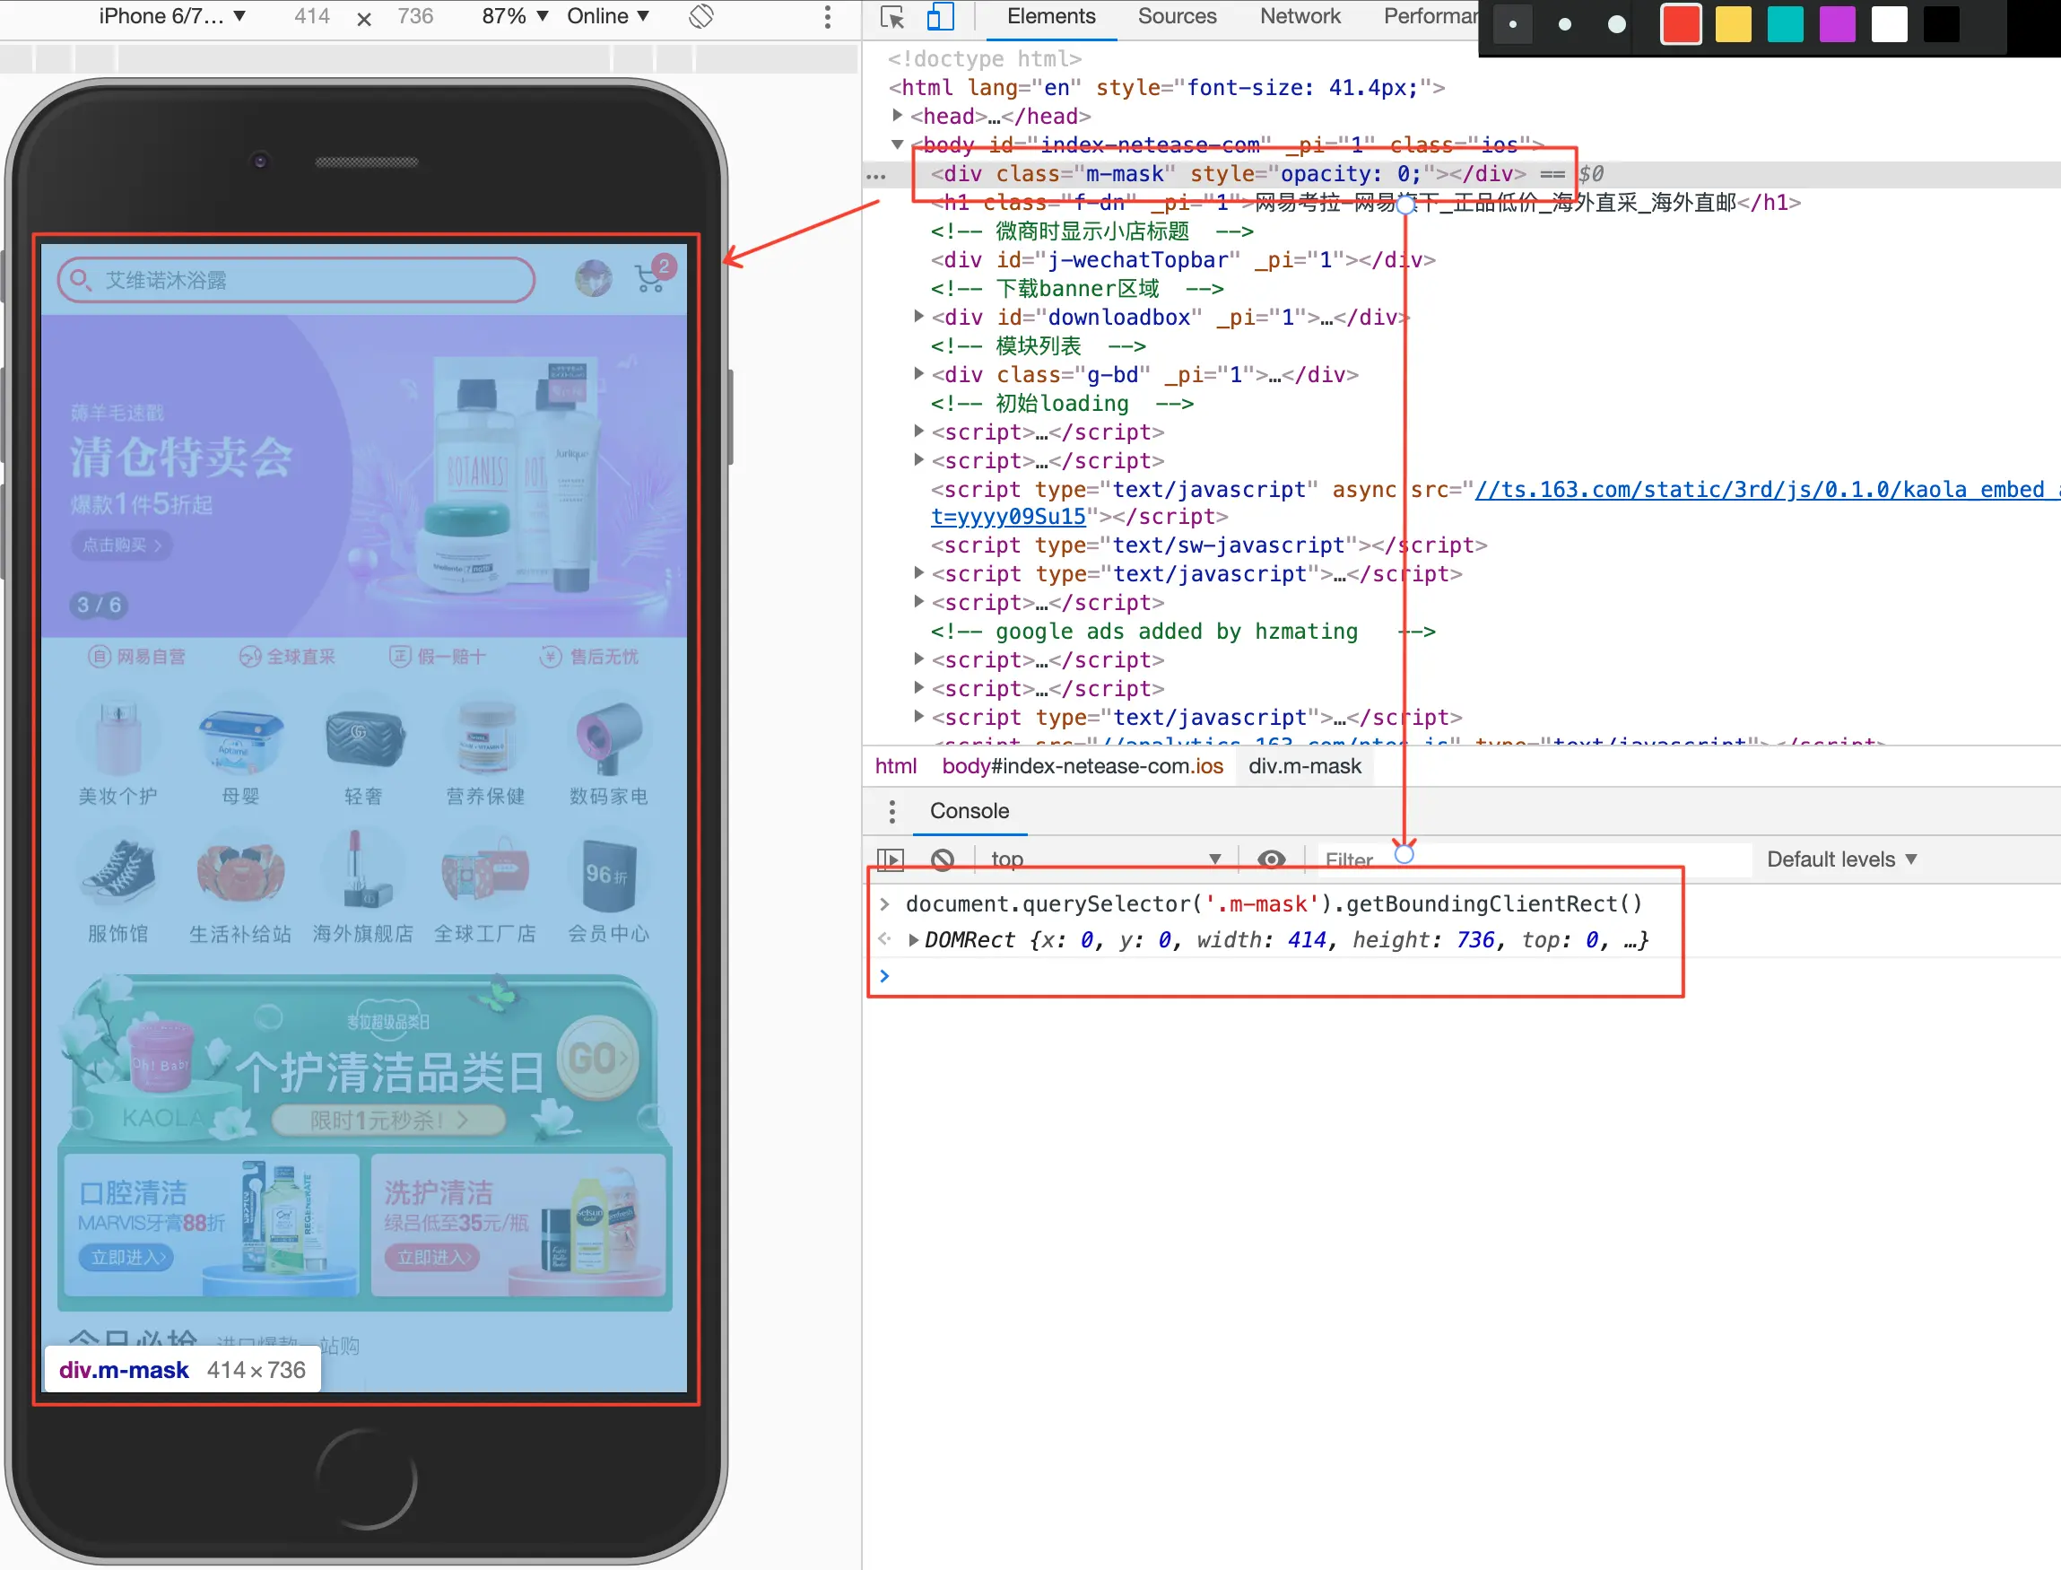This screenshot has height=1570, width=2061.
Task: Collapse the body element node
Action: pos(897,144)
